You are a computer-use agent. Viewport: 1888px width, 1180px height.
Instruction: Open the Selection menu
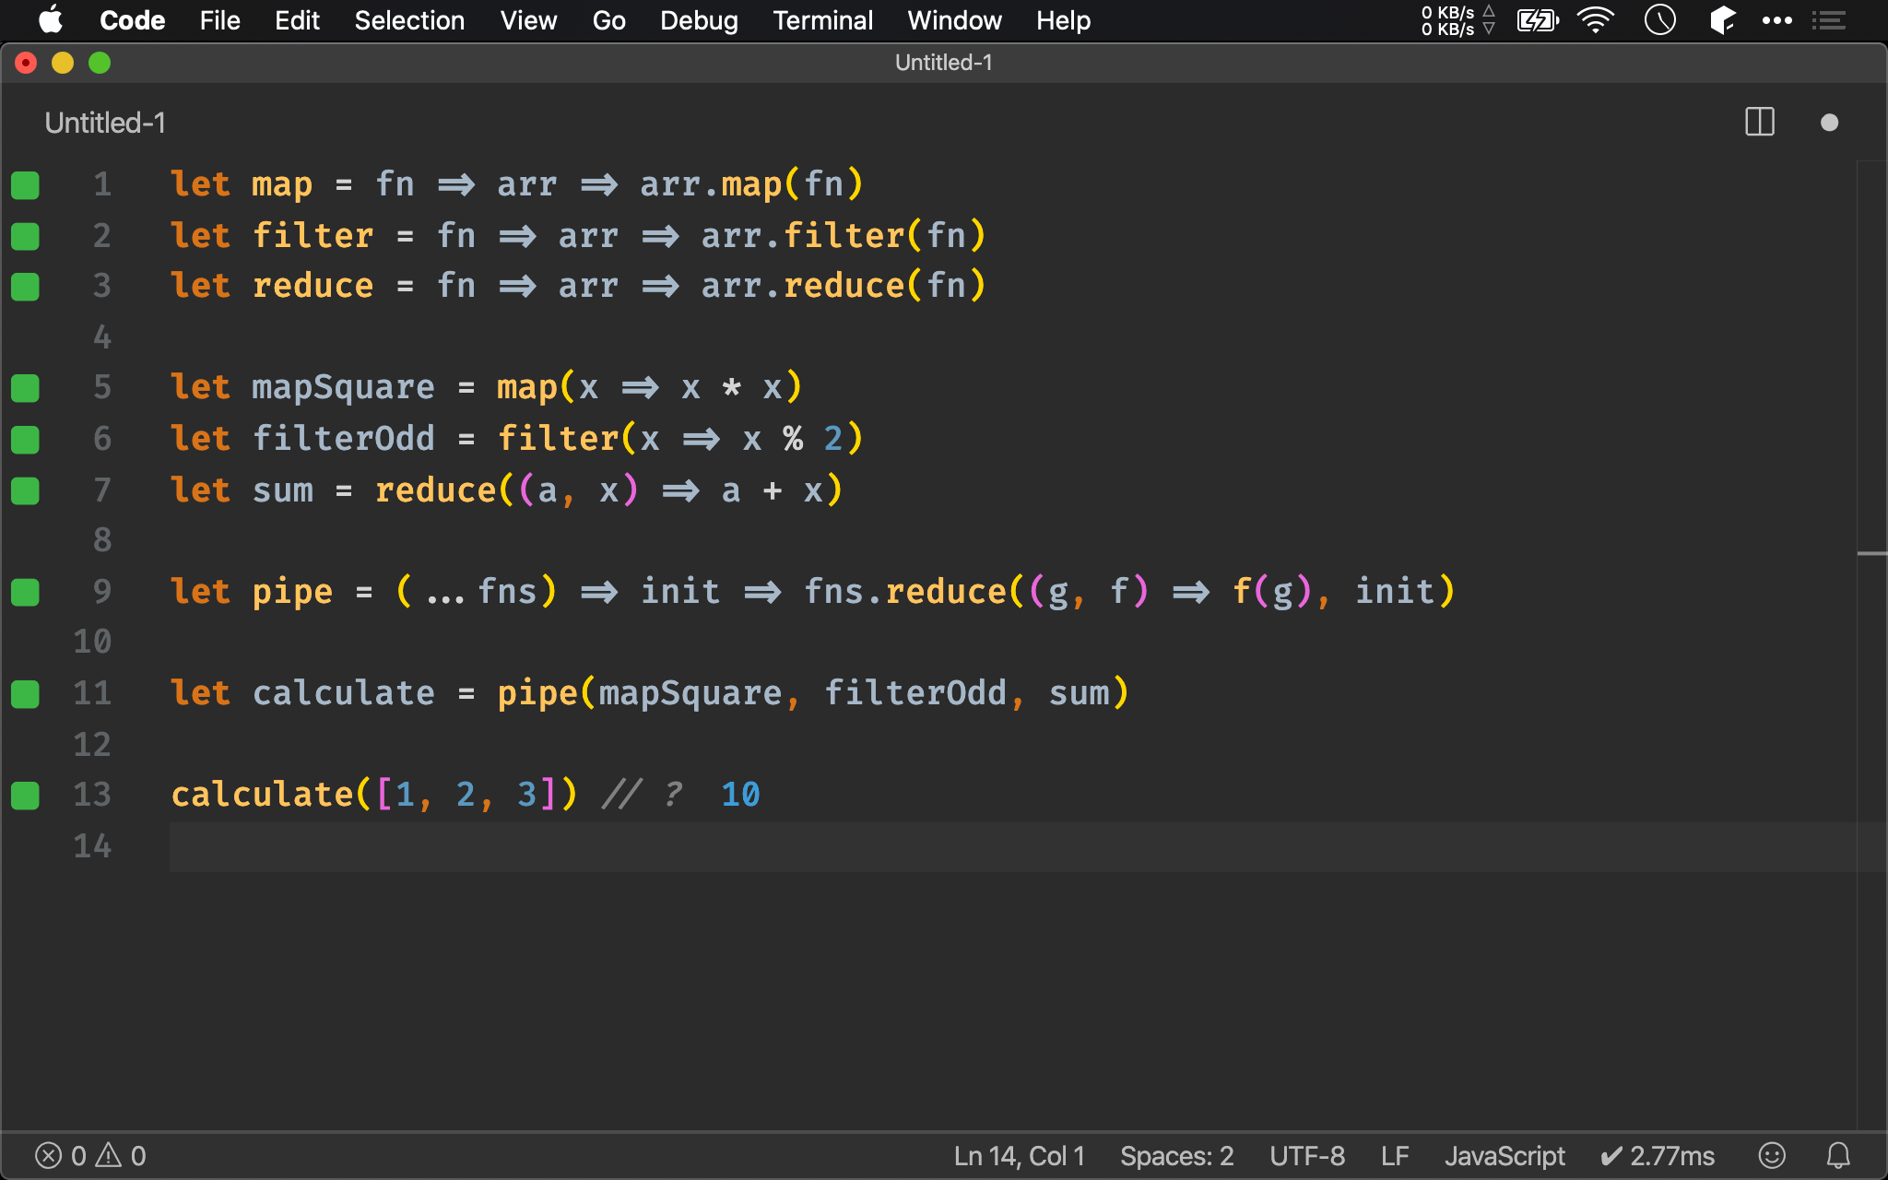click(409, 20)
